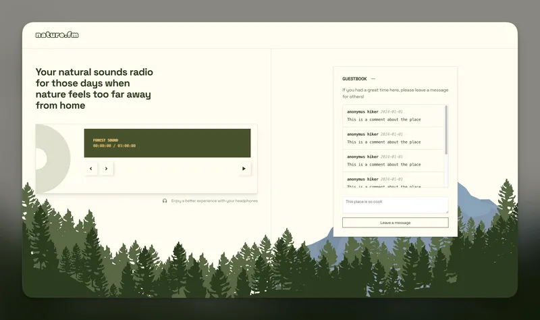Viewport: 540px width, 320px height.
Task: Start playback with the play button
Action: 244,169
